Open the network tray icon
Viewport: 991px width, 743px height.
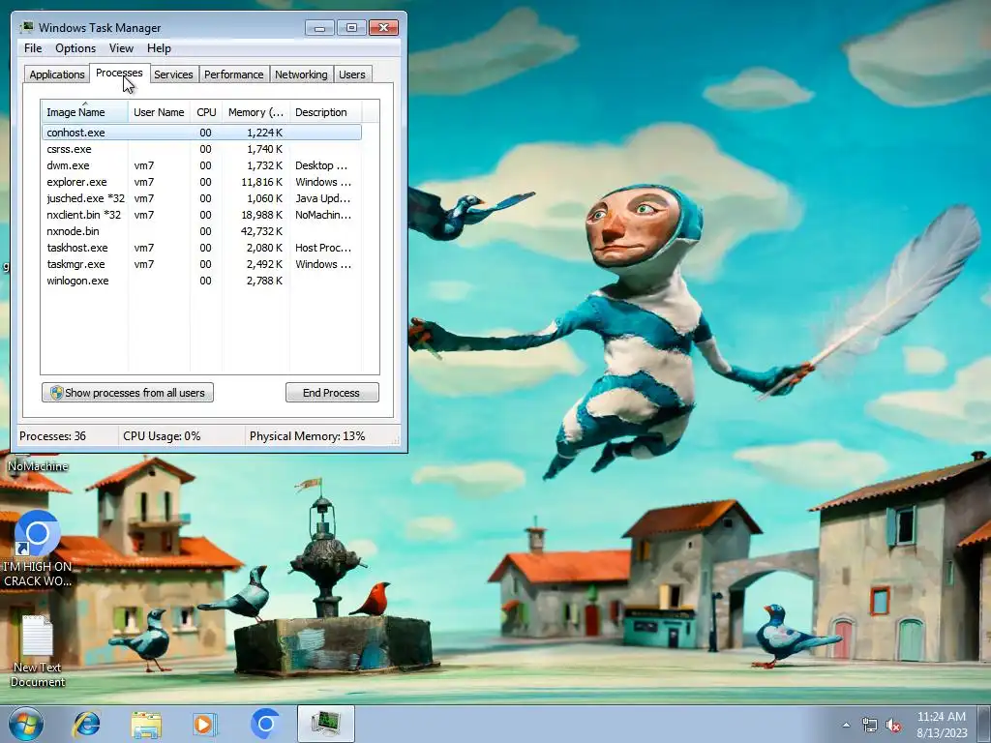870,726
